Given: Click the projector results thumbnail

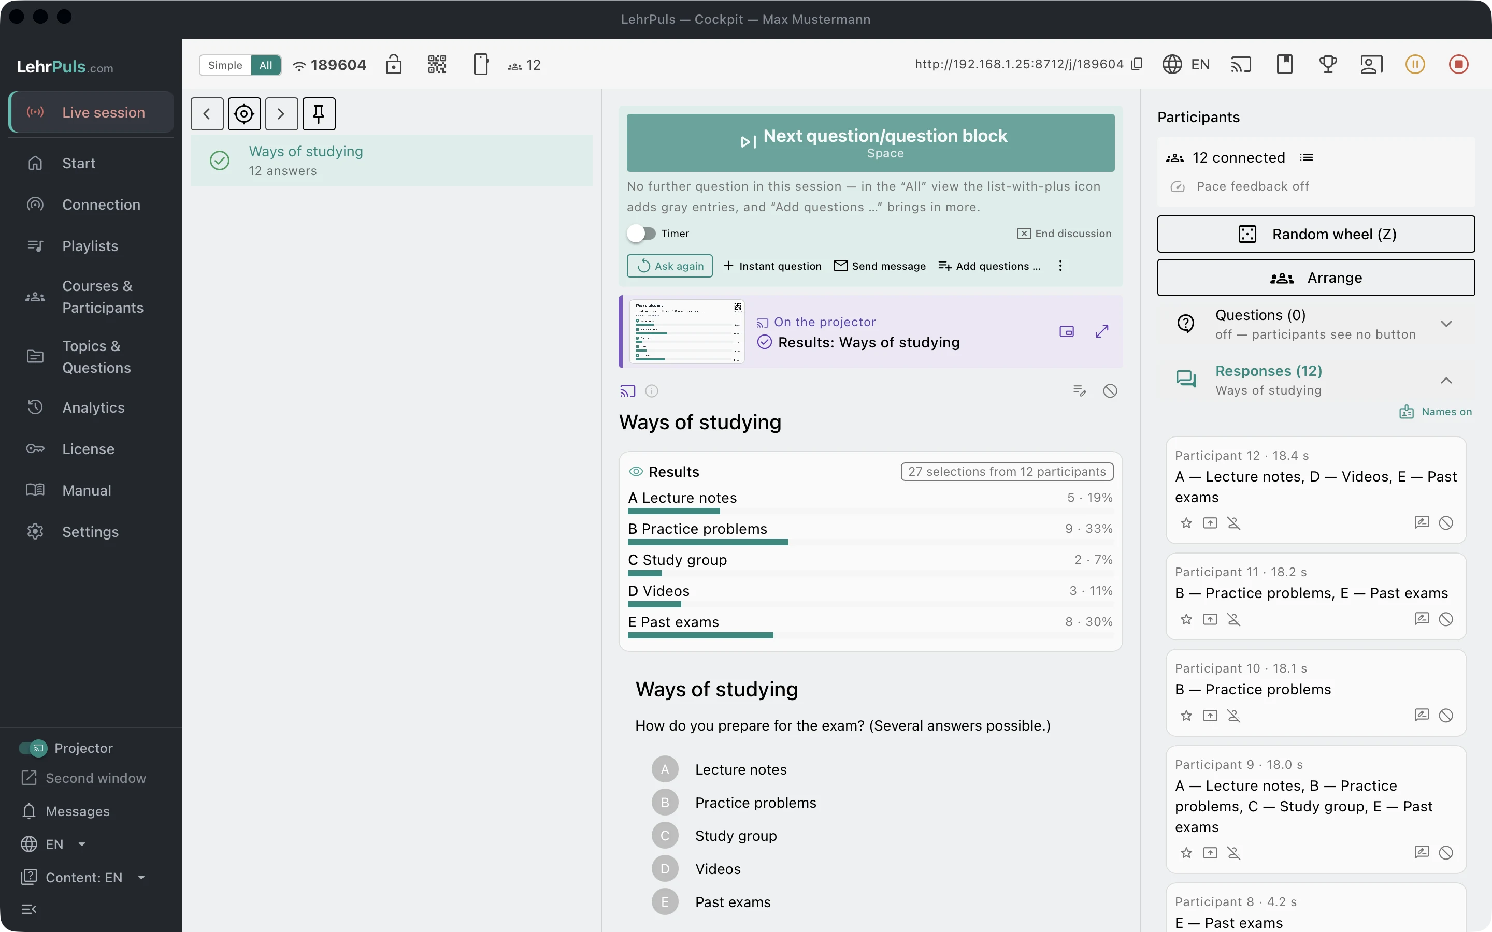Looking at the screenshot, I should coord(687,331).
